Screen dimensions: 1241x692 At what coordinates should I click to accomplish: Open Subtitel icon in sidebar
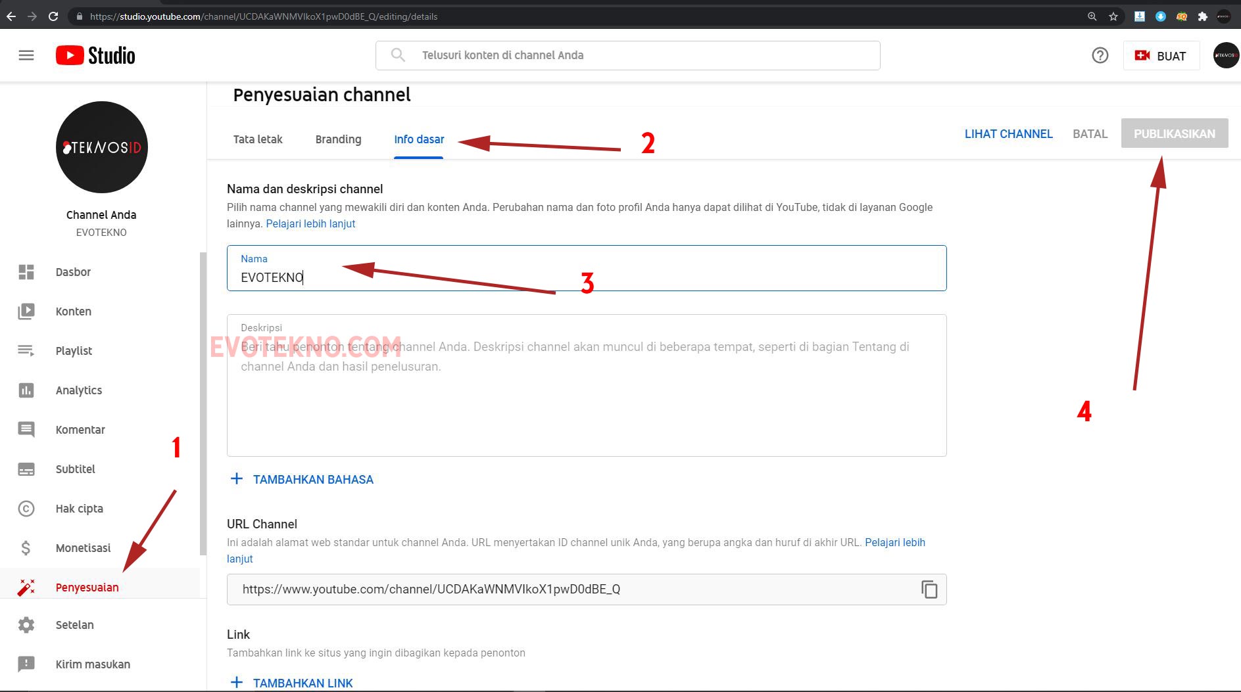[26, 469]
